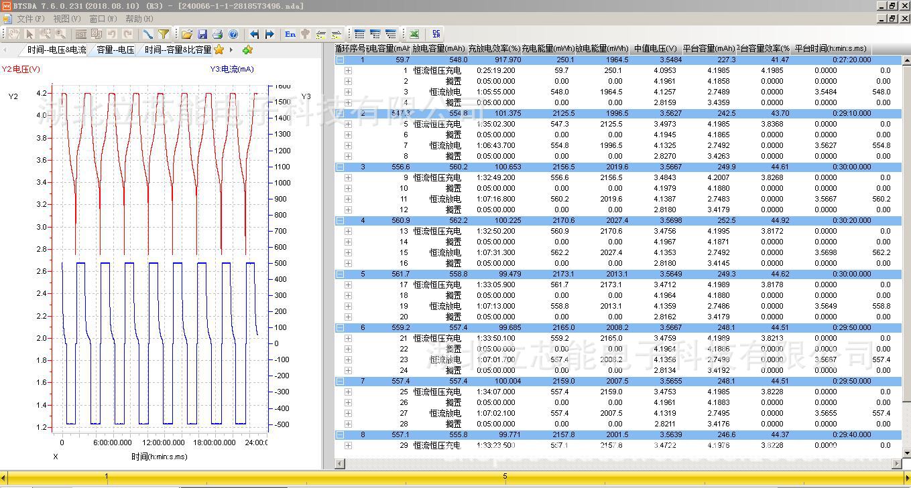Screen dimensions: 911x488
Task: Click Y3:电流(mA) axis label
Action: pyautogui.click(x=232, y=69)
